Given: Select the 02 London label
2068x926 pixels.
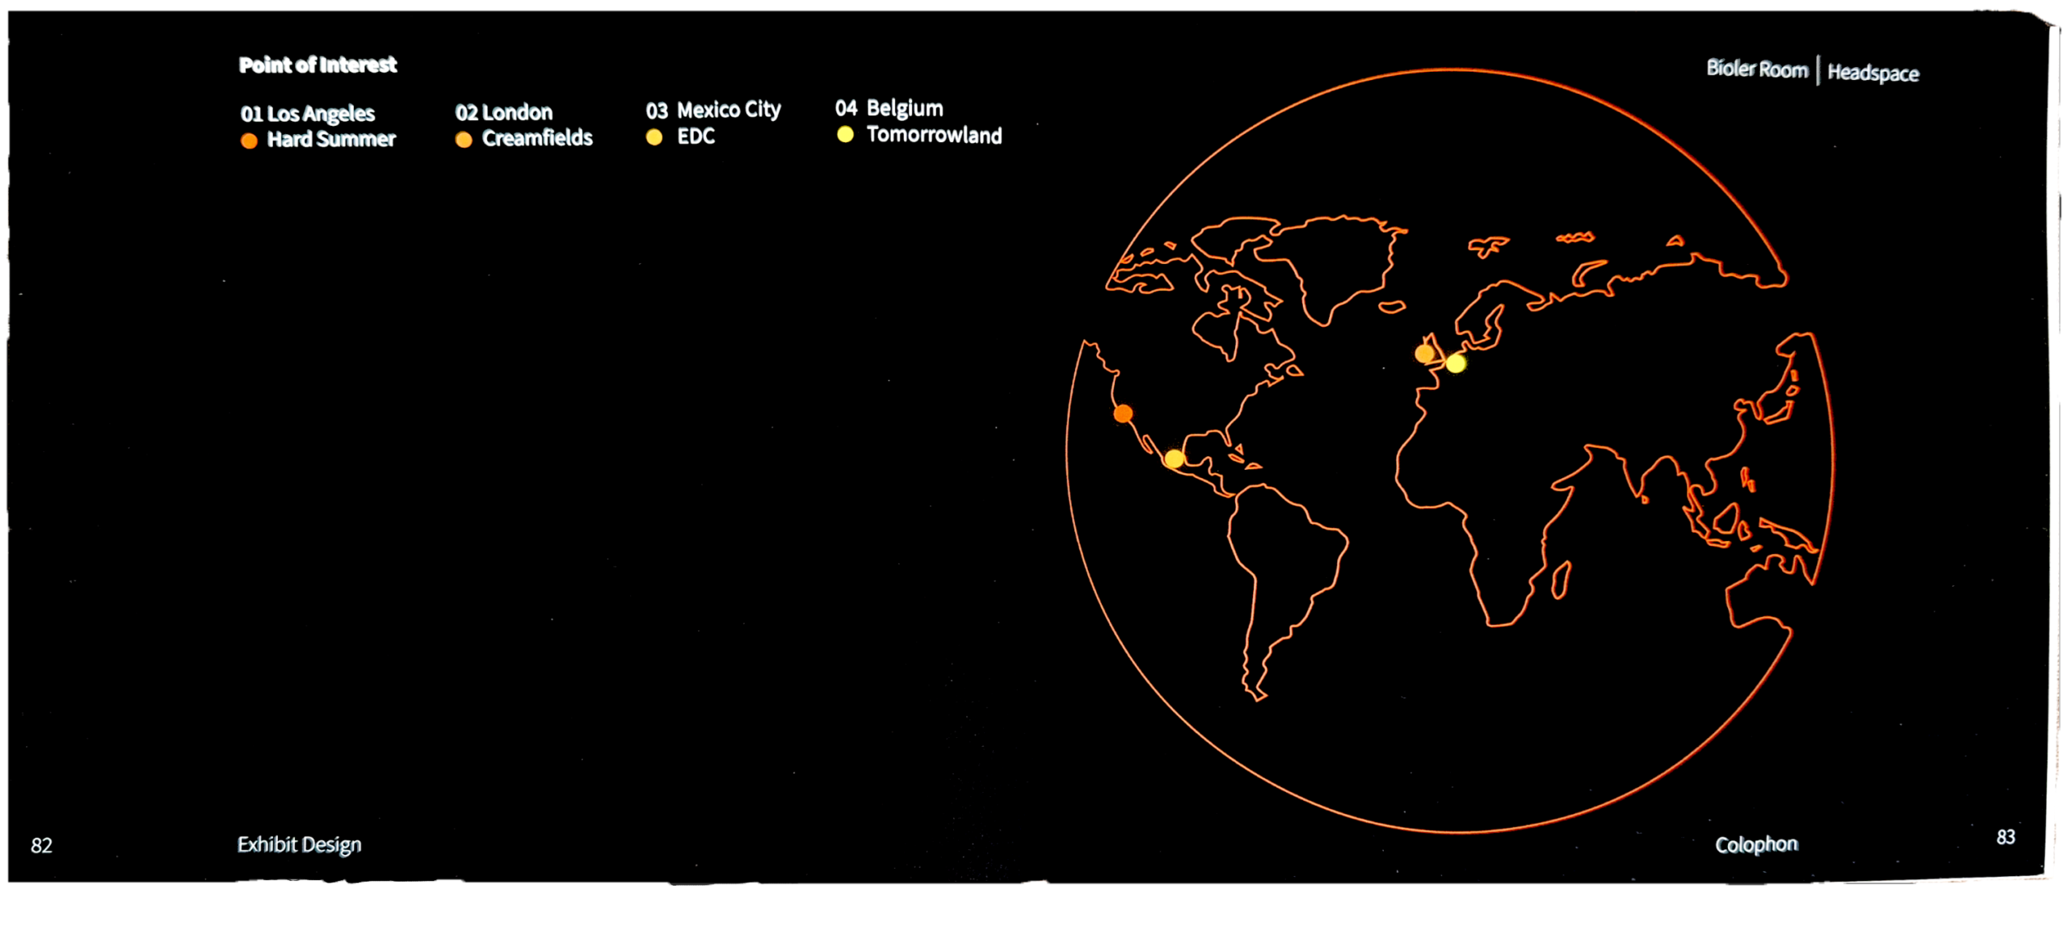Looking at the screenshot, I should coord(504,111).
